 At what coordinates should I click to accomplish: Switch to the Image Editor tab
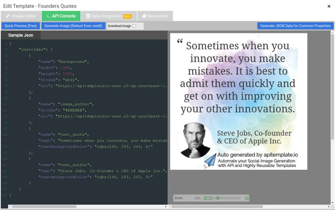[21, 16]
